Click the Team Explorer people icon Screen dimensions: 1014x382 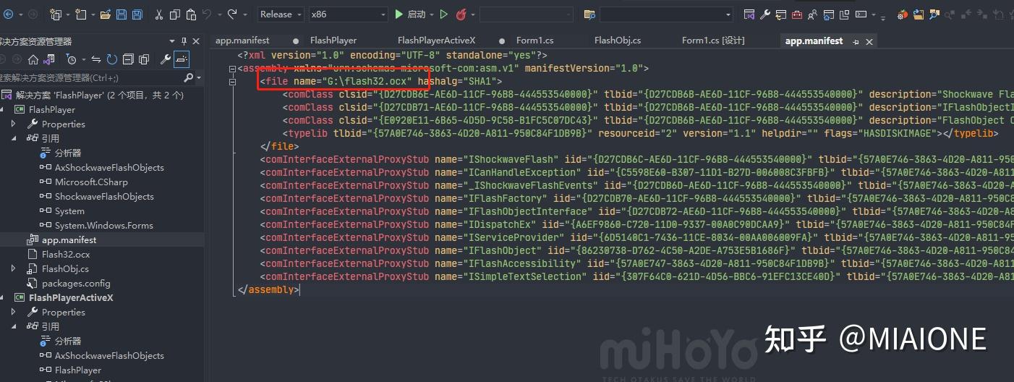tap(812, 14)
